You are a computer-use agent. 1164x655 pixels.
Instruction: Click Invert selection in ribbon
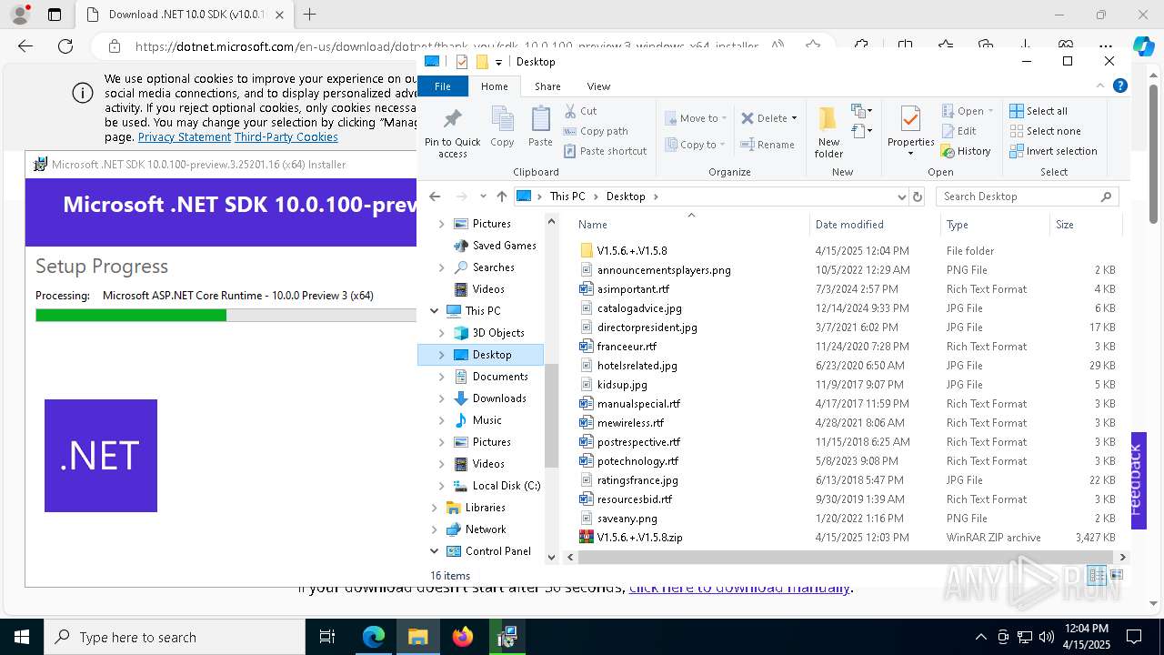coord(1053,151)
